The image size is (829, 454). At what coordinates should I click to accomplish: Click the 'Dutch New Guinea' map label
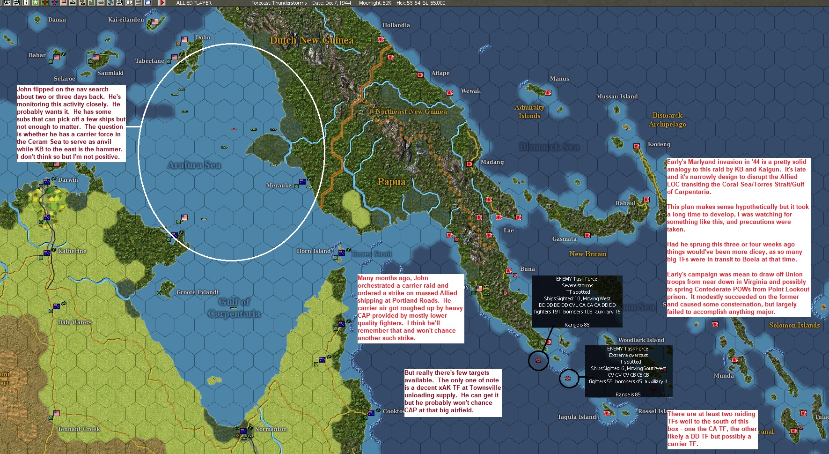(x=311, y=40)
